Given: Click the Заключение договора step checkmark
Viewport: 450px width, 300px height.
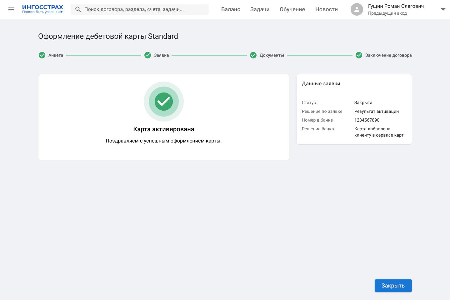Looking at the screenshot, I should pyautogui.click(x=359, y=55).
